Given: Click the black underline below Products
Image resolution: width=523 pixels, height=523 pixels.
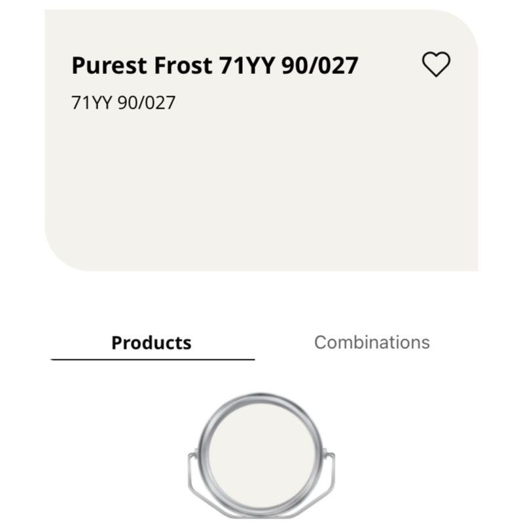Looking at the screenshot, I should click(x=153, y=359).
